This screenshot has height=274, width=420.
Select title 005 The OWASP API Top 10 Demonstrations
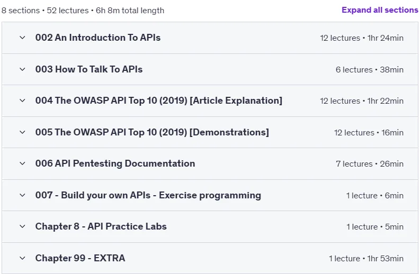(152, 132)
